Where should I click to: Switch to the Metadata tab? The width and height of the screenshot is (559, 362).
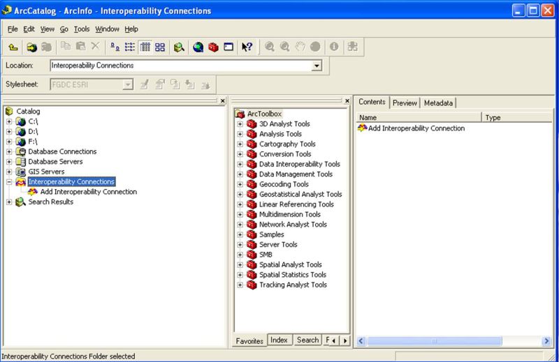point(438,103)
